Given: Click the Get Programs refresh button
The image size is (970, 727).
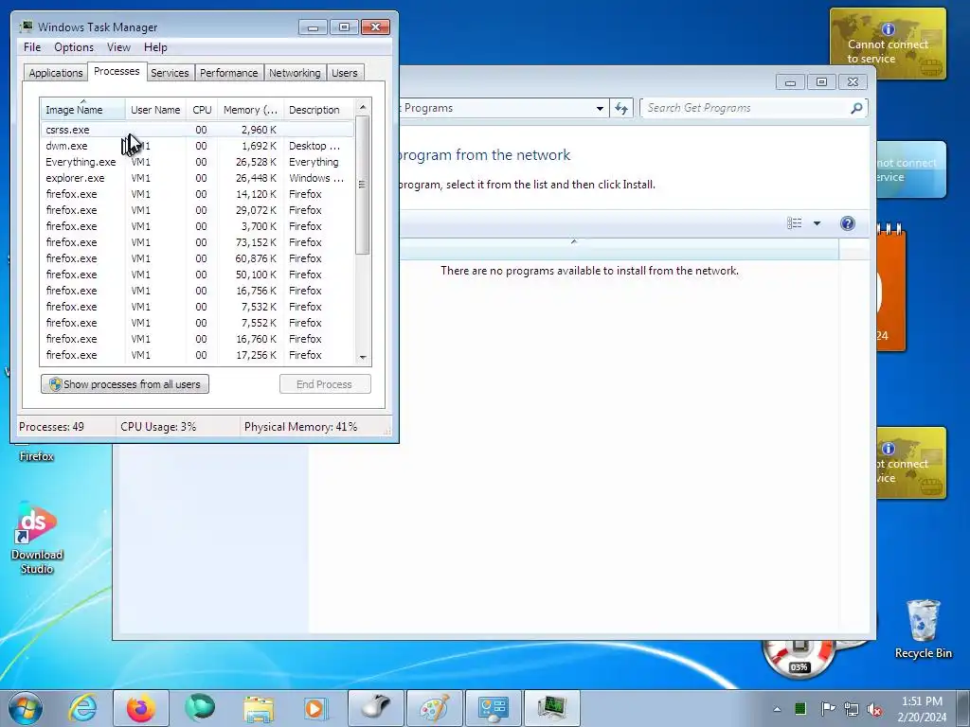Looking at the screenshot, I should click(x=621, y=108).
